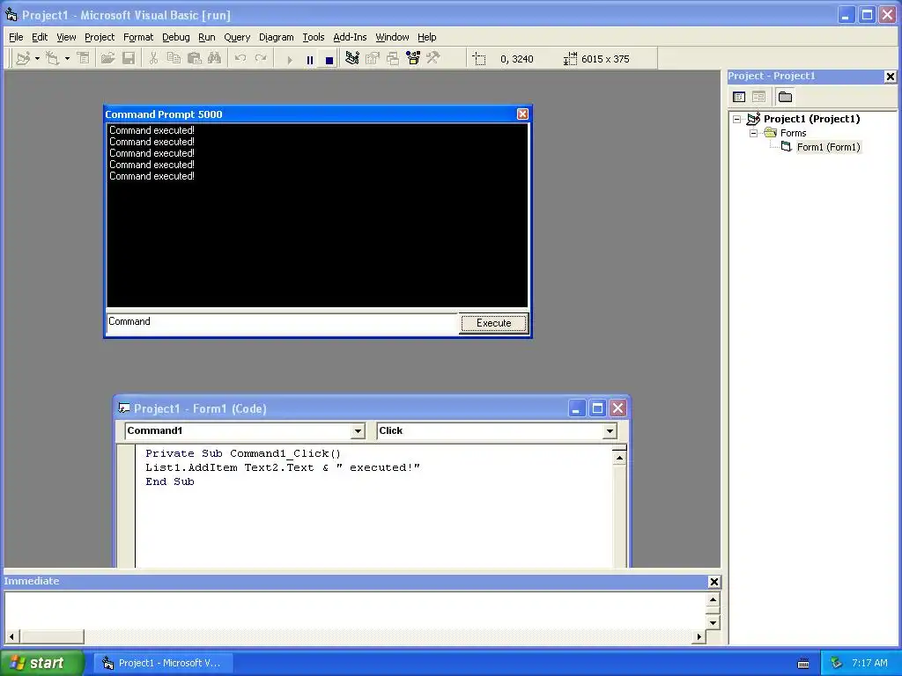Screen dimensions: 902x676
Task: Select the Forms folder label
Action: click(793, 134)
